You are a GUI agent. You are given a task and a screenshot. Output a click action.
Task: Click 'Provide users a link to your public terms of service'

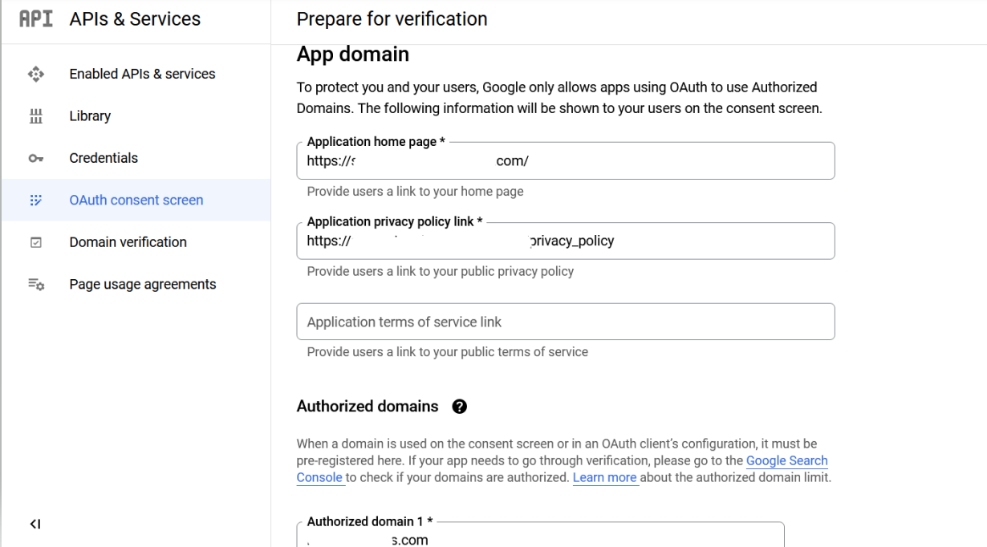coord(448,352)
